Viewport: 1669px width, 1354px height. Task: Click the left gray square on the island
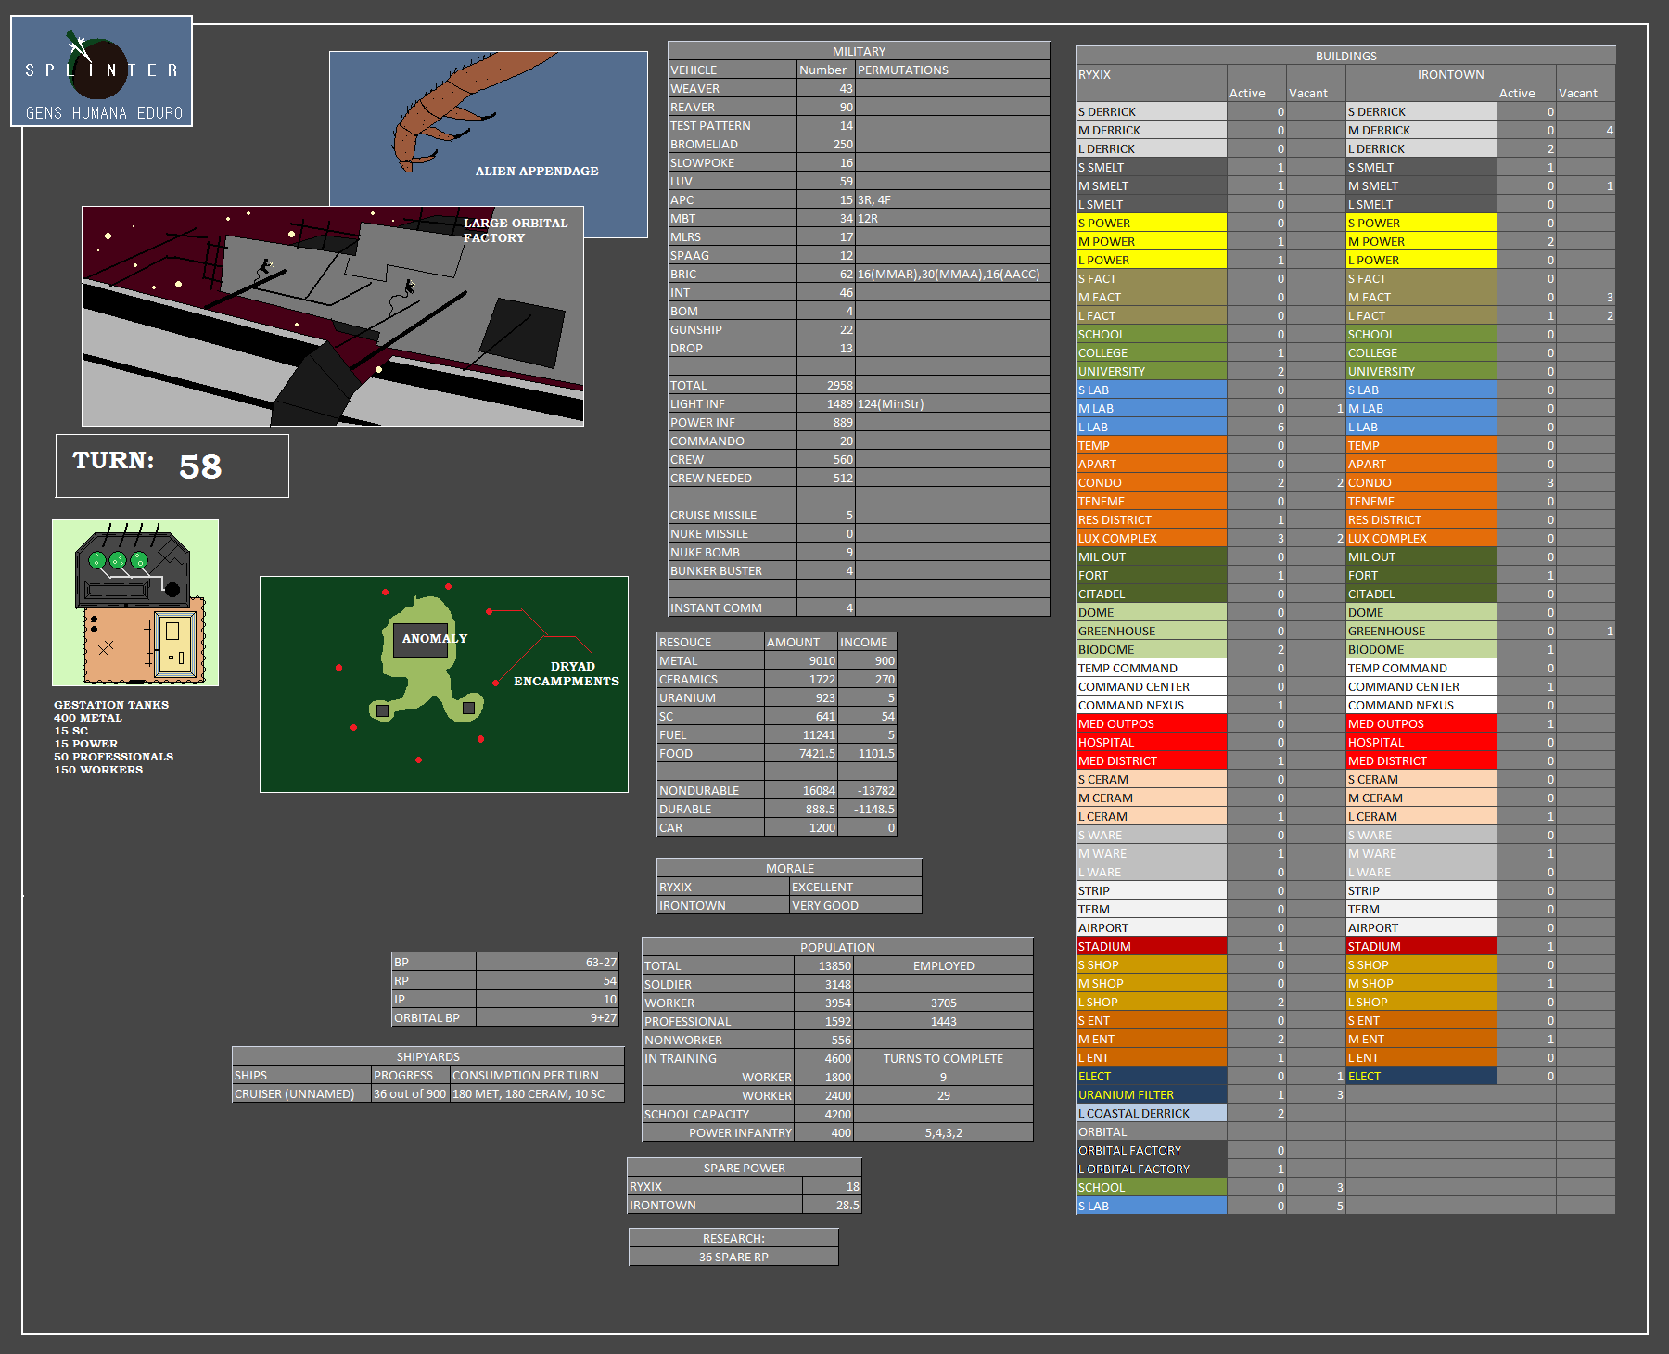coord(382,710)
